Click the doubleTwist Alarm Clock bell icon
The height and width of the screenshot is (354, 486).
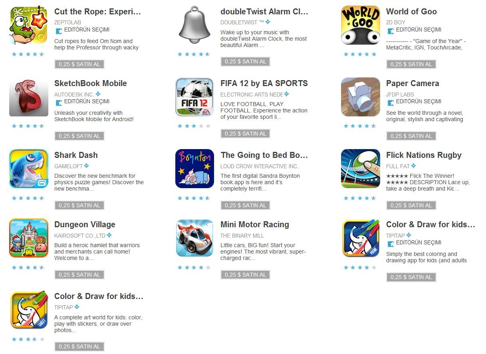(x=194, y=25)
